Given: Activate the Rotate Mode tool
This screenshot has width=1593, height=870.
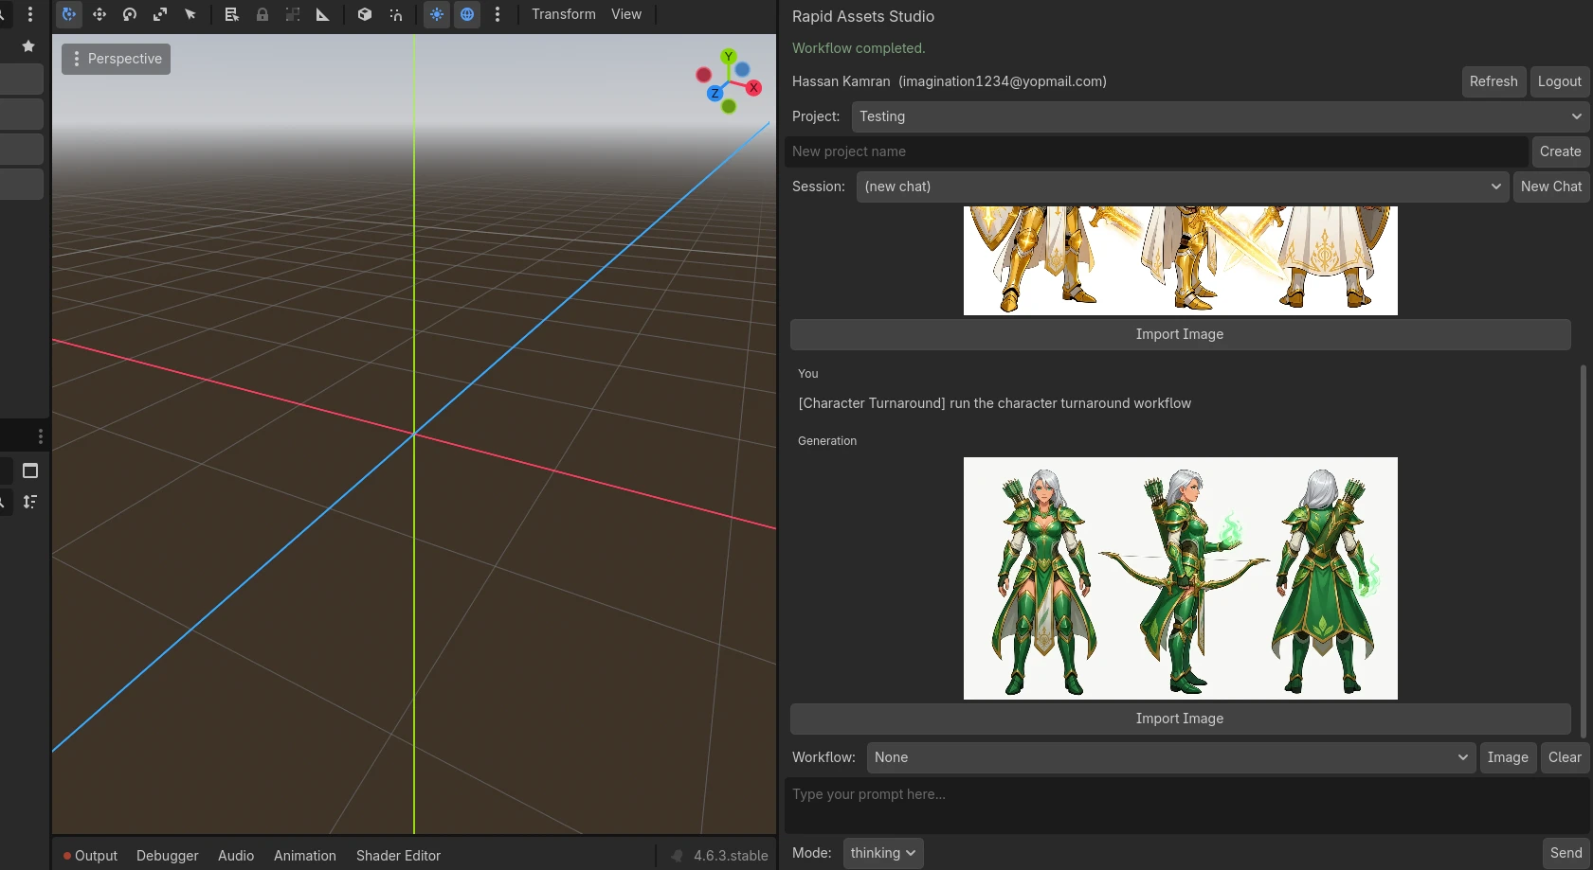Looking at the screenshot, I should [x=130, y=14].
